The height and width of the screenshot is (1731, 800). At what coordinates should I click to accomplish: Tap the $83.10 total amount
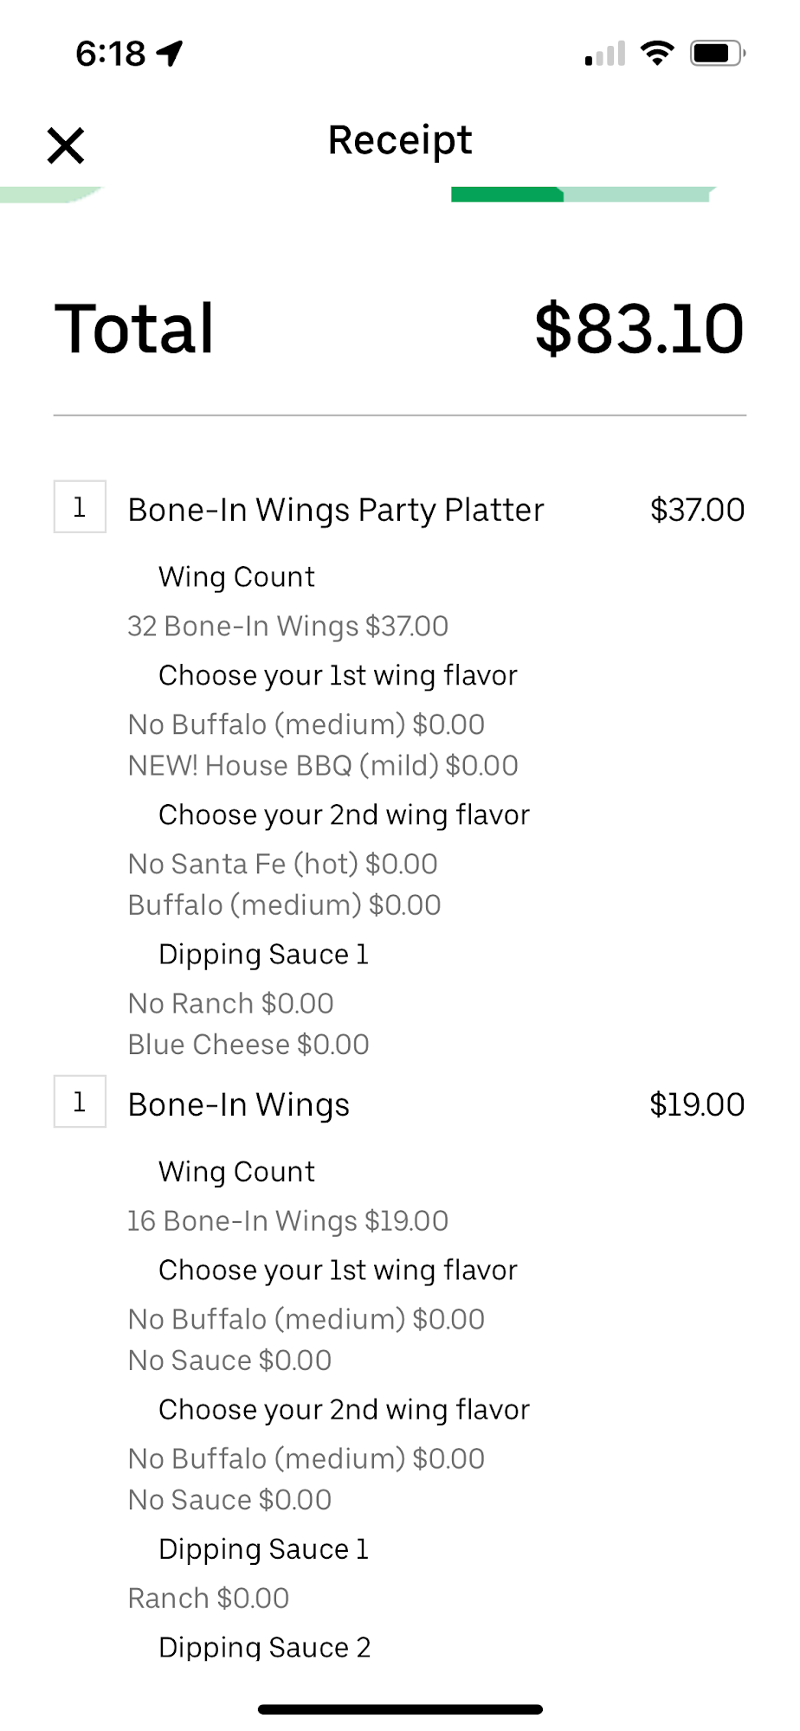(639, 329)
